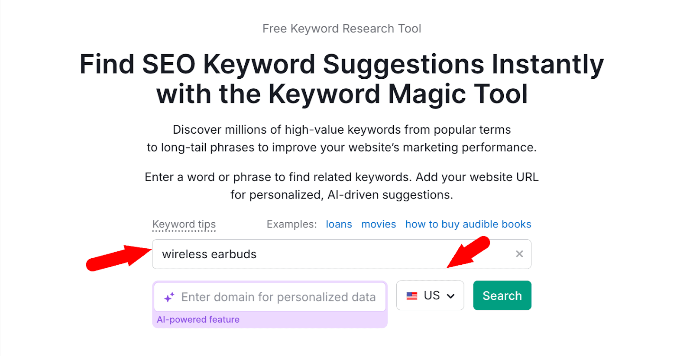Select the sparkles icon for personalized data
Viewport: 693px width, 356px height.
pyautogui.click(x=169, y=297)
